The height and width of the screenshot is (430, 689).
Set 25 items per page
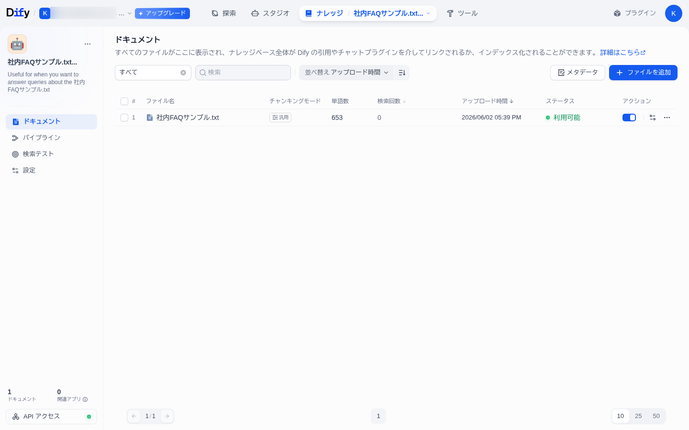click(x=638, y=416)
